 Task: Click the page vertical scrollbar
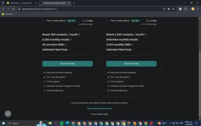pyautogui.click(x=200, y=85)
